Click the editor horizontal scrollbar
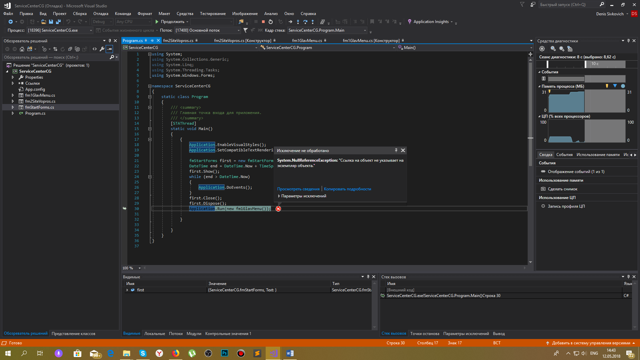This screenshot has width=640, height=360. click(x=335, y=268)
